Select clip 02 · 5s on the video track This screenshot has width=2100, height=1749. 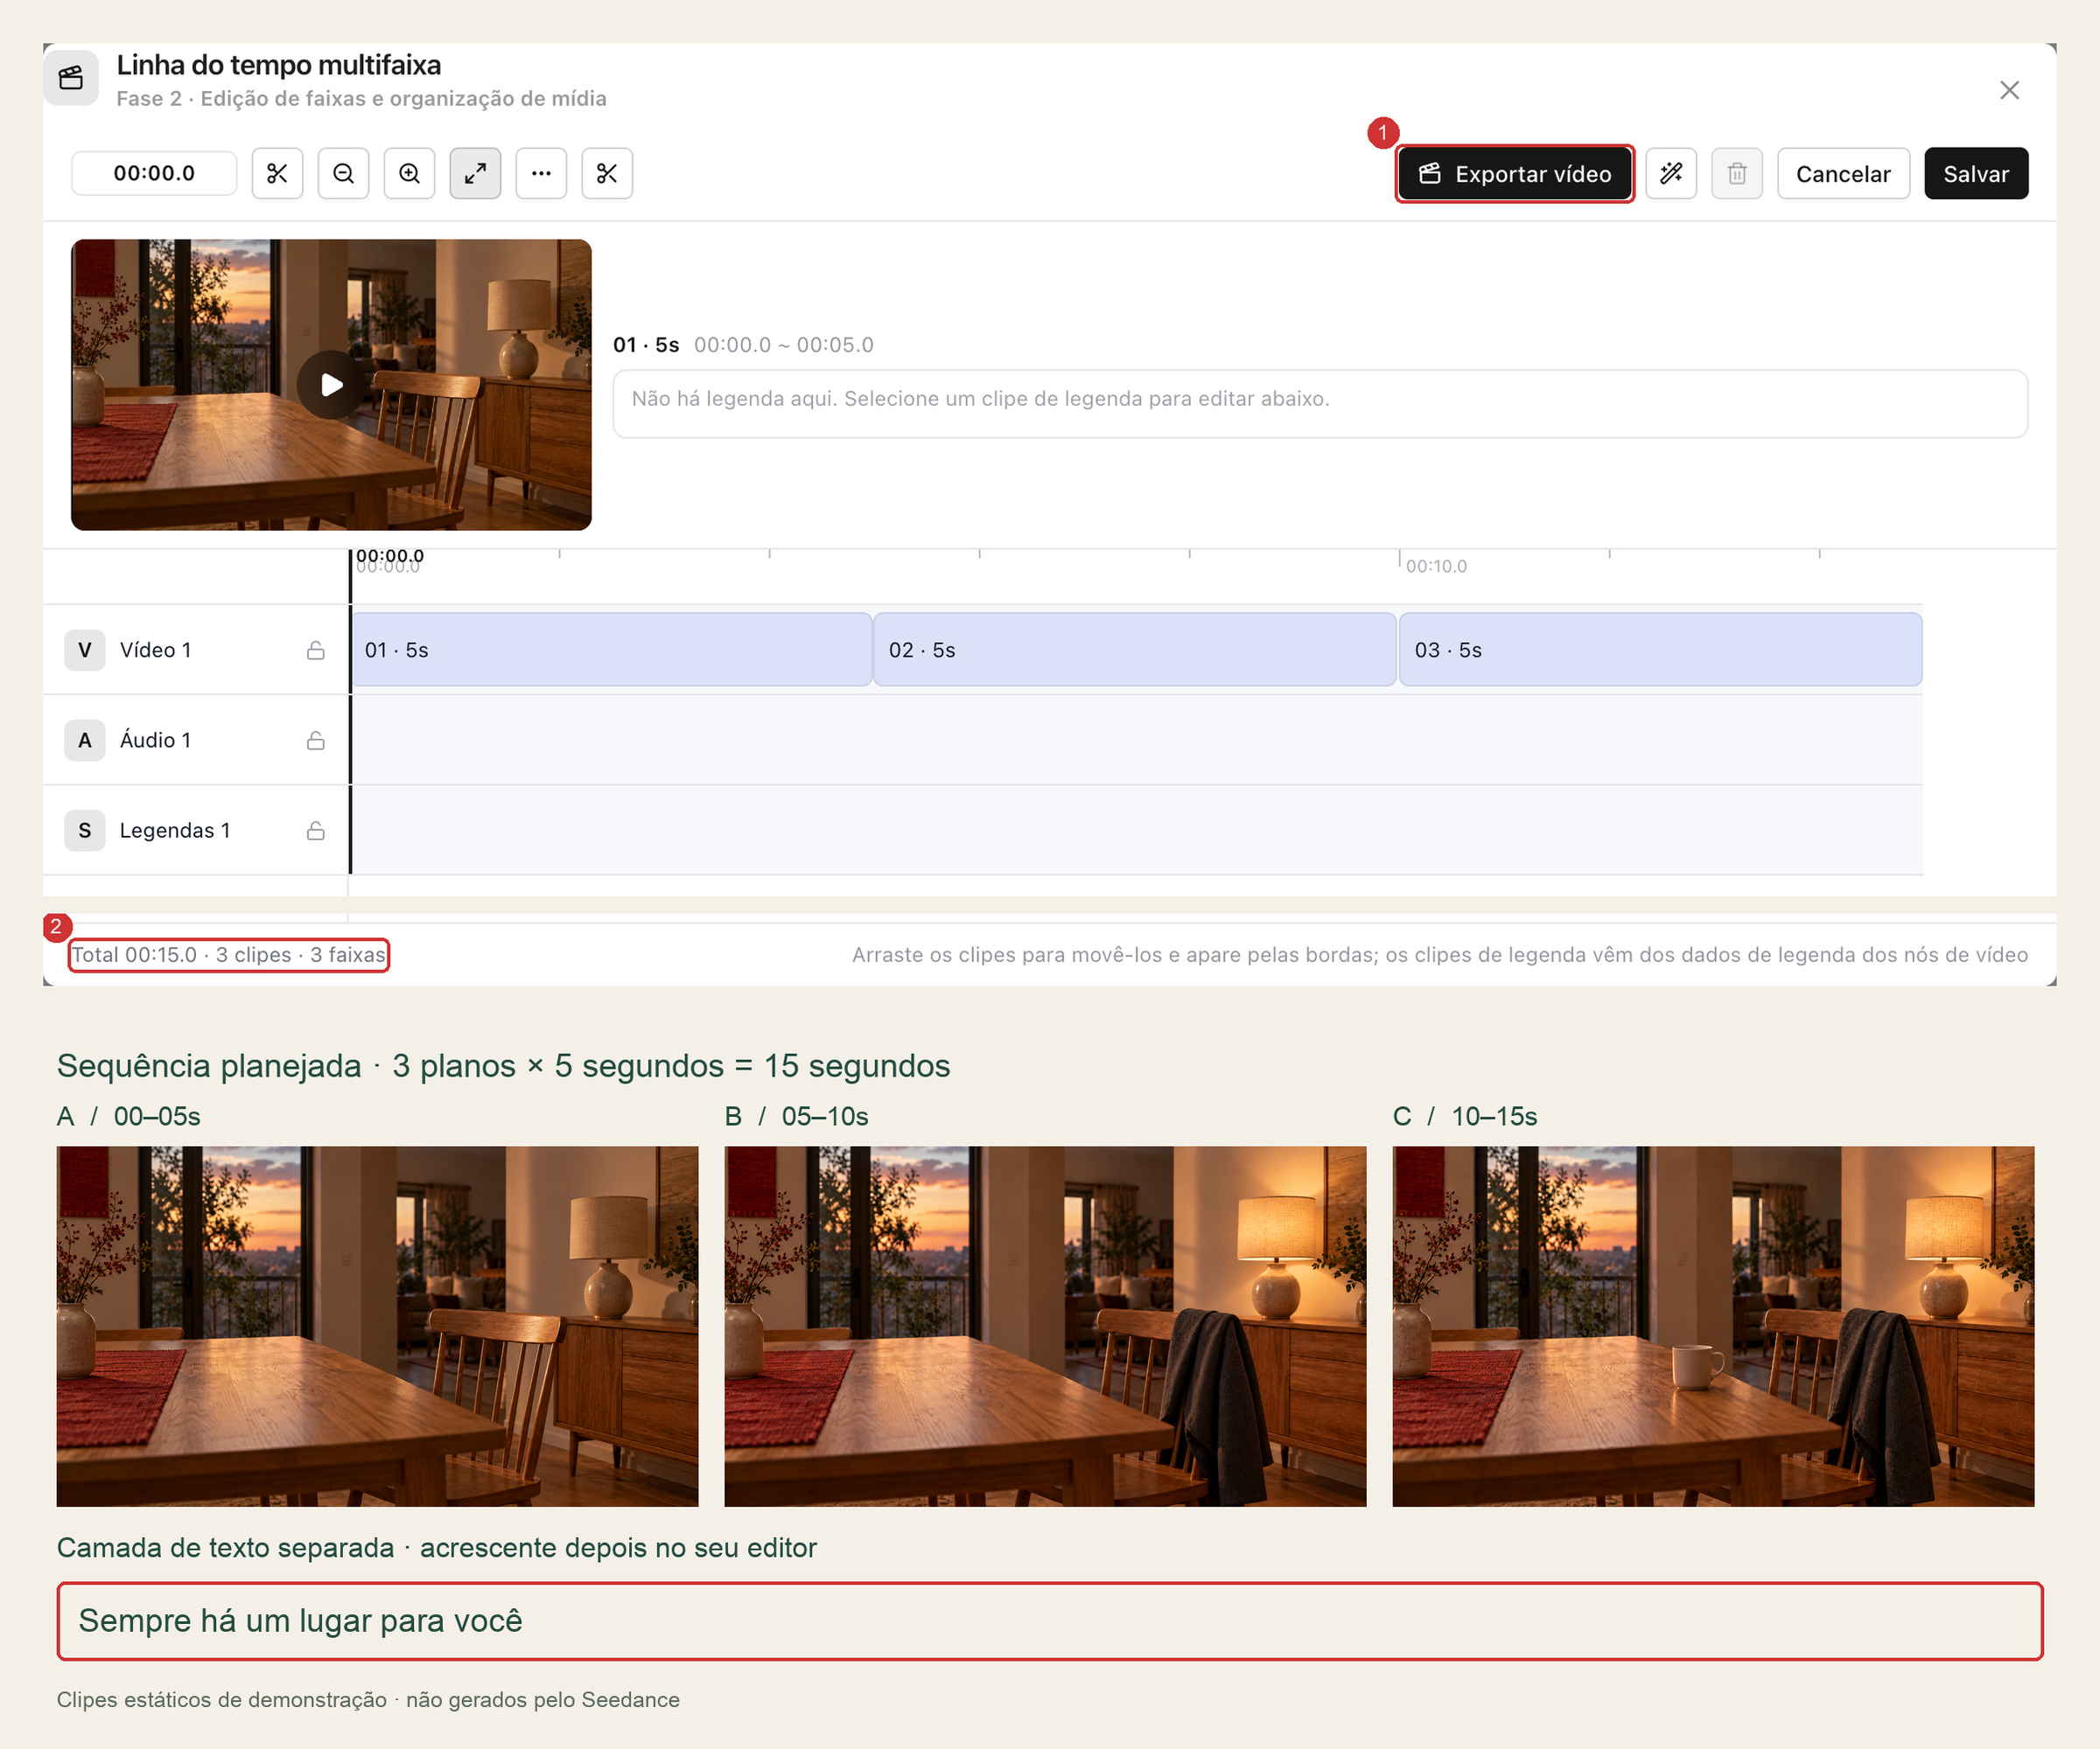[1135, 650]
